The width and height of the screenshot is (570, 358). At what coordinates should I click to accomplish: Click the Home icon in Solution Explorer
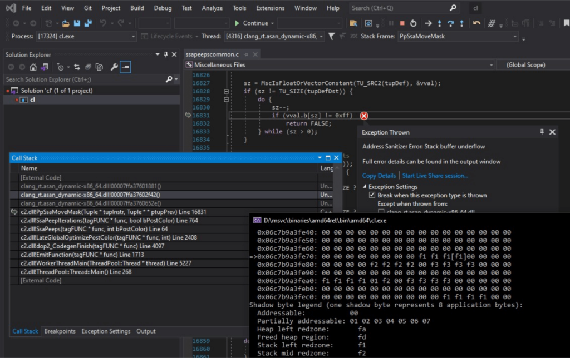click(33, 67)
